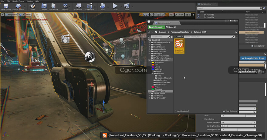Open the Window menu

tap(29, 1)
